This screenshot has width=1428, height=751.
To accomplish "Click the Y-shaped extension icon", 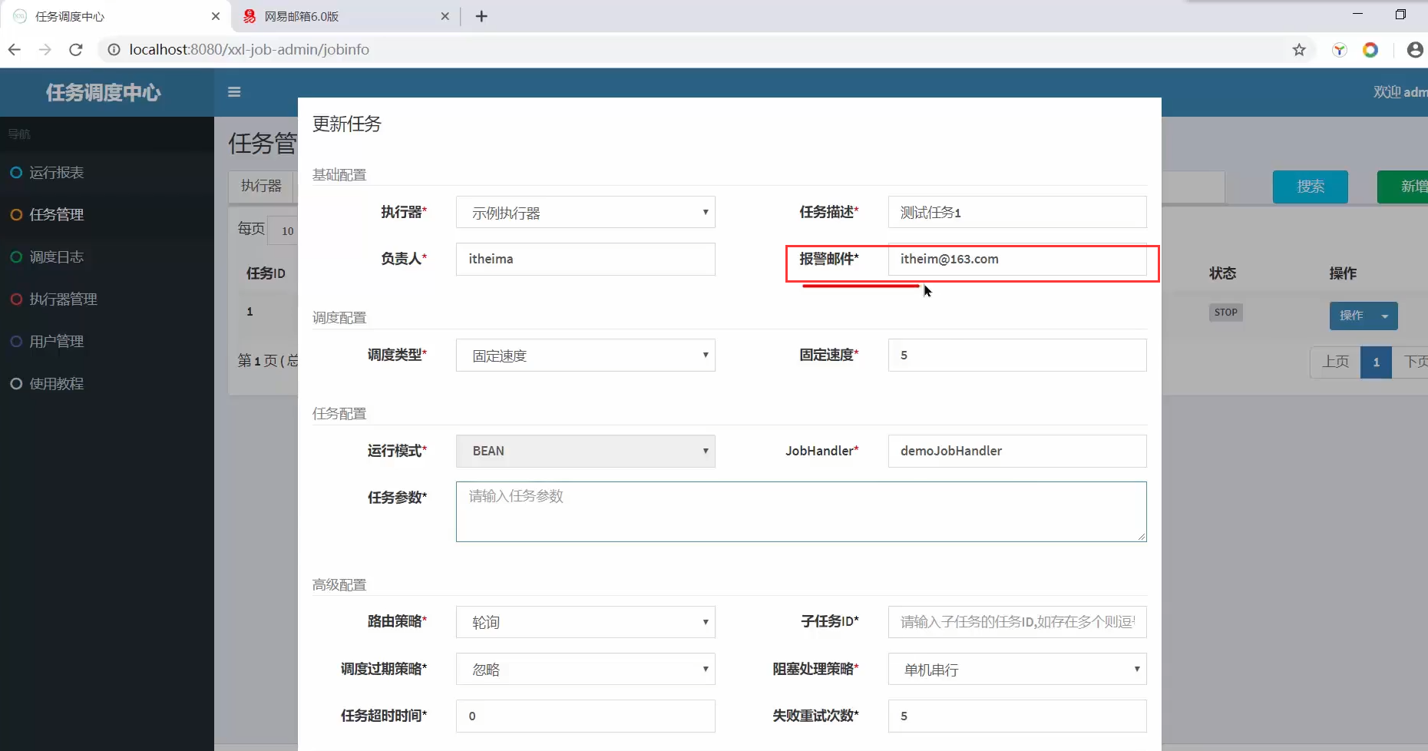I will point(1340,50).
